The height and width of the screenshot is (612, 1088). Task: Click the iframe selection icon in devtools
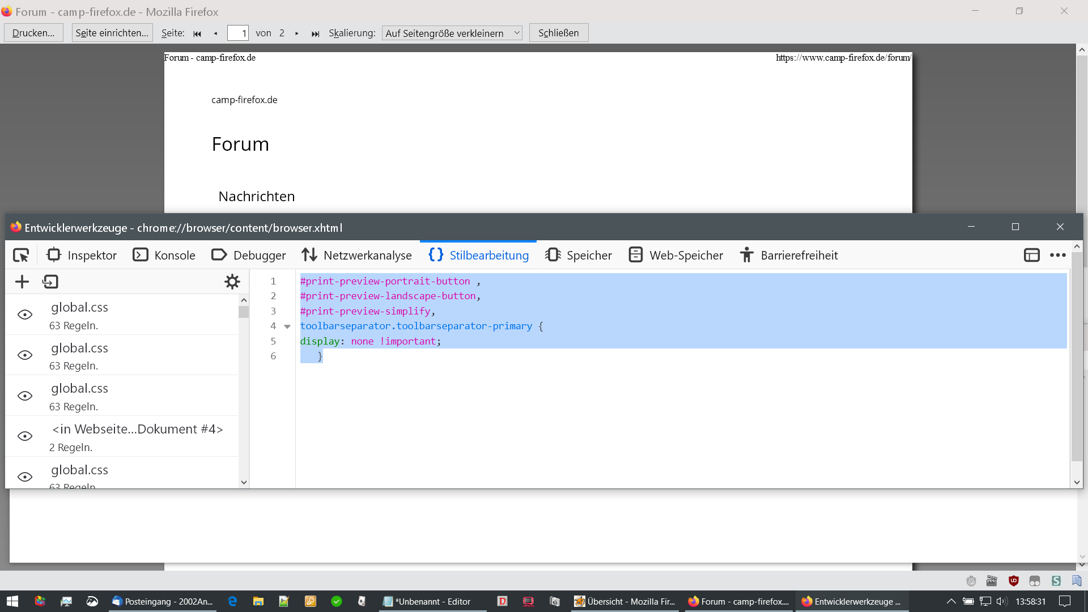[x=1031, y=256]
